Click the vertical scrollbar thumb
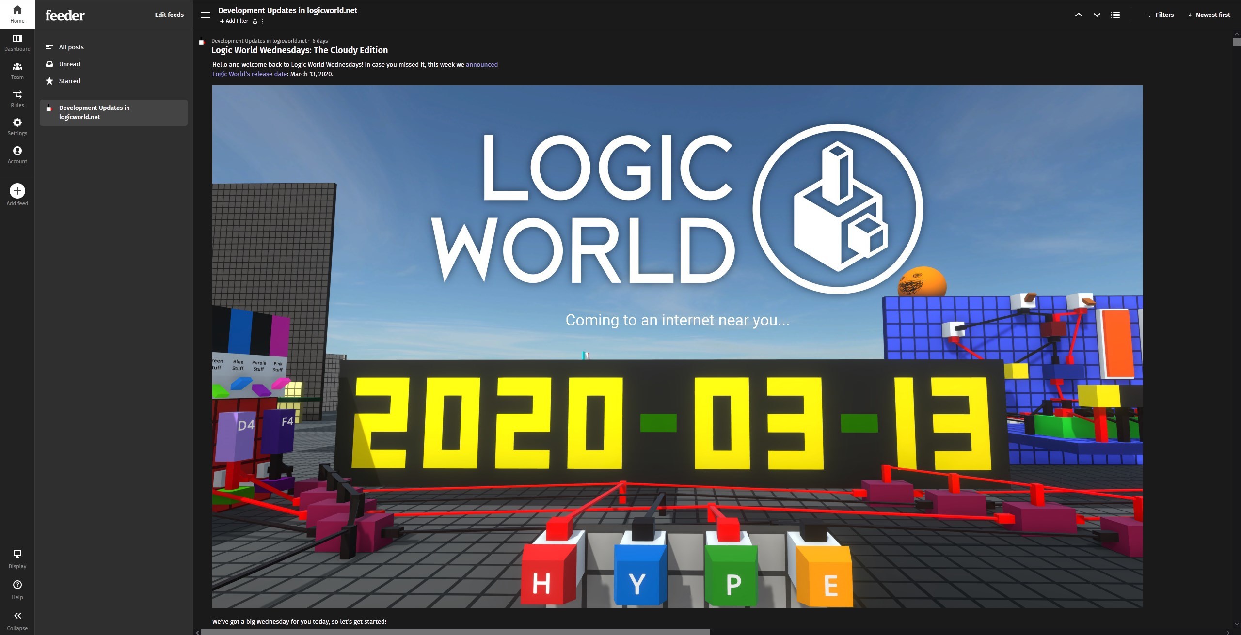The width and height of the screenshot is (1241, 635). tap(1237, 41)
